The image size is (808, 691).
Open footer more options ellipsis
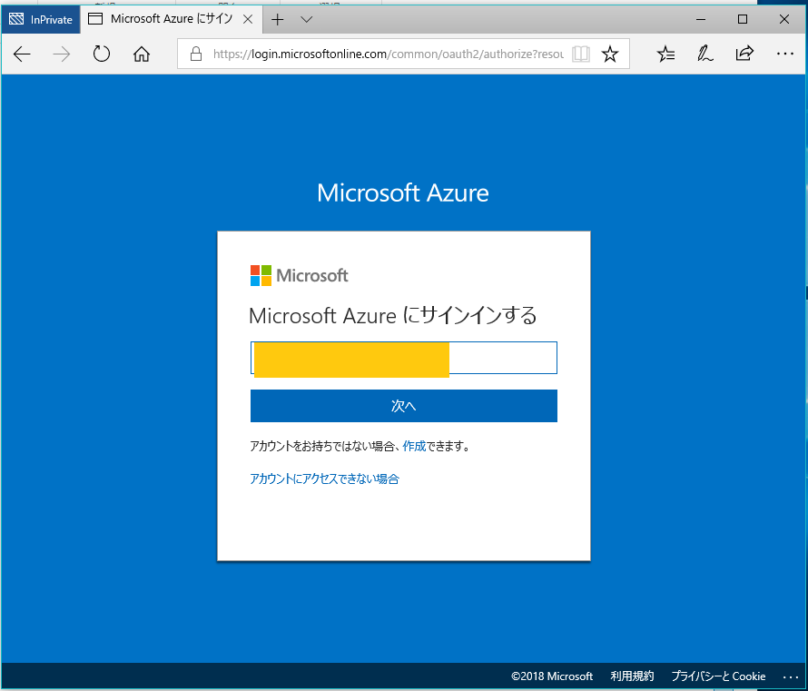coord(791,677)
